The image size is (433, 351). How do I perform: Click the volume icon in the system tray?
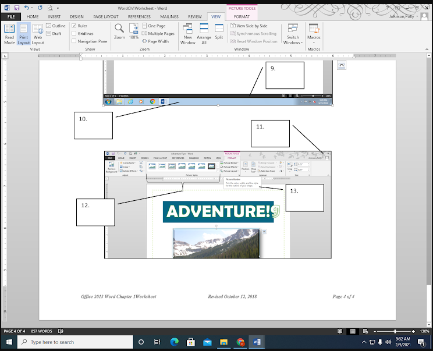[388, 342]
